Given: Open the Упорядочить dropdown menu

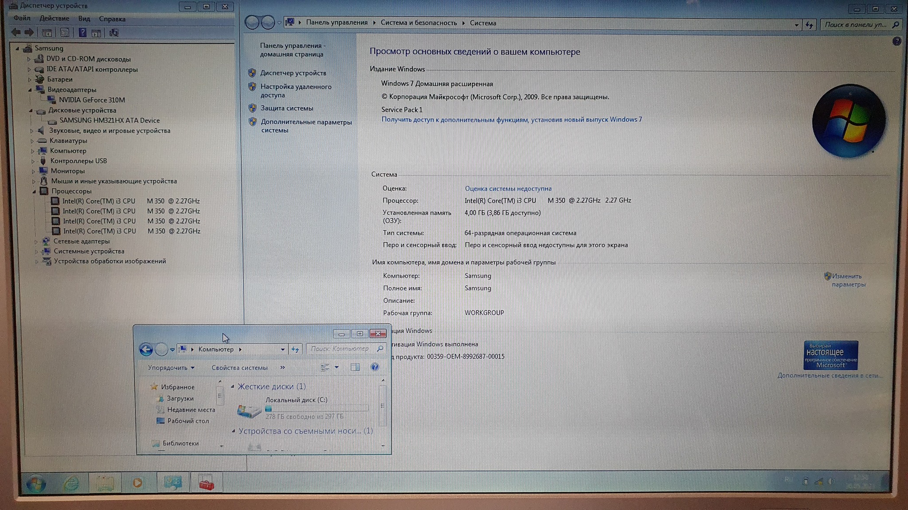Looking at the screenshot, I should (171, 367).
